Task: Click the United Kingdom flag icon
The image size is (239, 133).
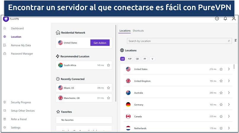Action: tap(128, 81)
